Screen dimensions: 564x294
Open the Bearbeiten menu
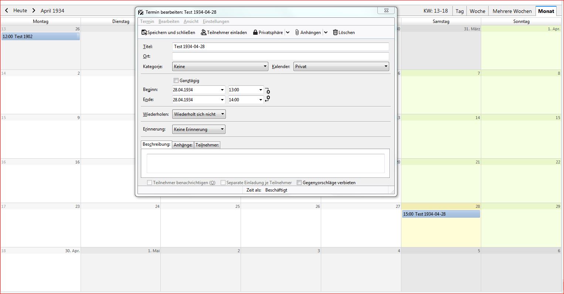point(169,21)
